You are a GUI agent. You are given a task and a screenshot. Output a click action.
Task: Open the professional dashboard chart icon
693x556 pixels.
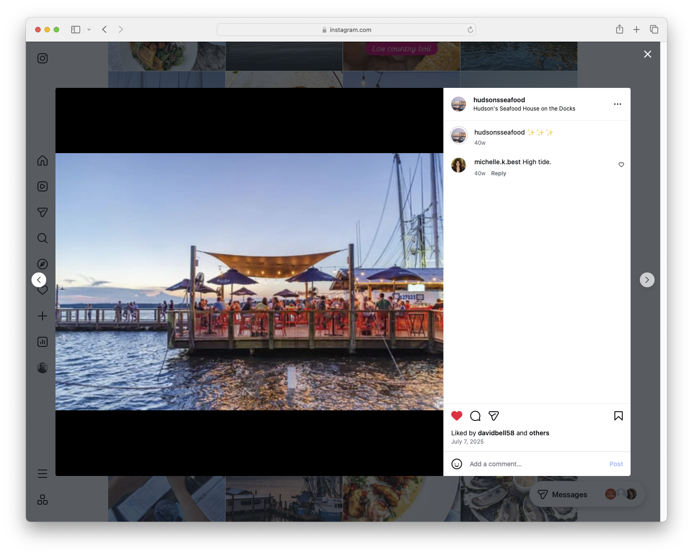(x=42, y=342)
